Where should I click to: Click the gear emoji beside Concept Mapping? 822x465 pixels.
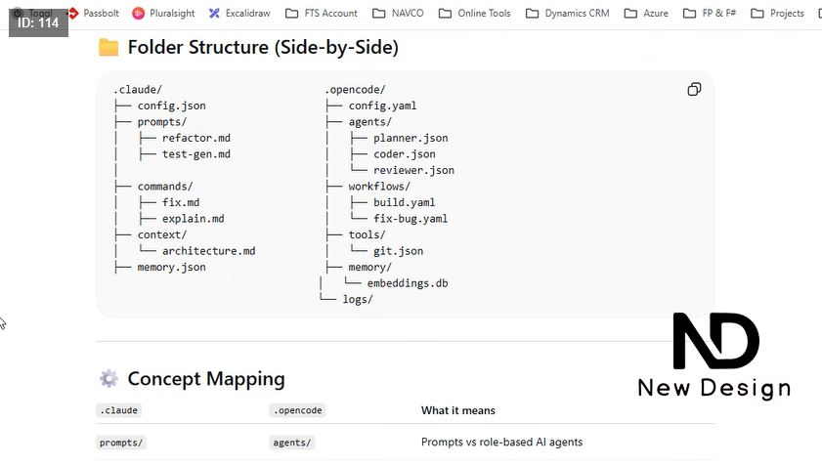click(108, 379)
